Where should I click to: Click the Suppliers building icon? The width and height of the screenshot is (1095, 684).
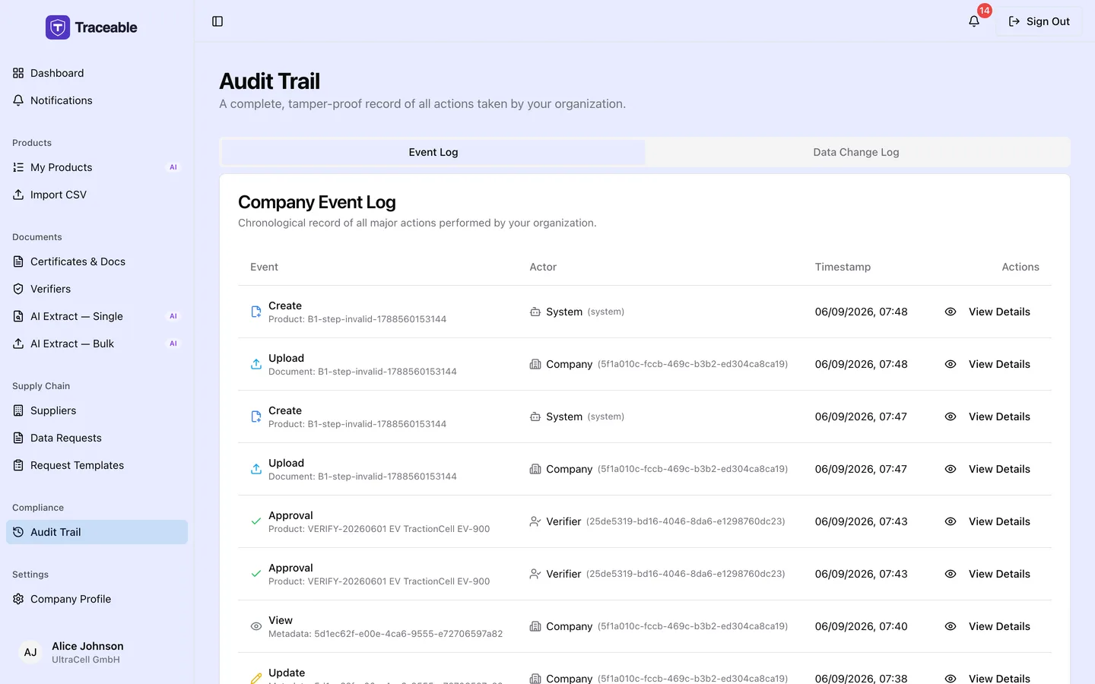click(x=18, y=410)
